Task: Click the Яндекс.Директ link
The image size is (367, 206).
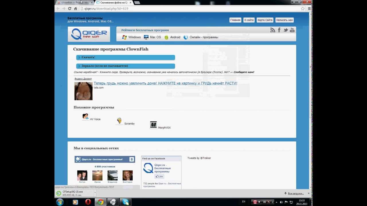Action: [83, 79]
